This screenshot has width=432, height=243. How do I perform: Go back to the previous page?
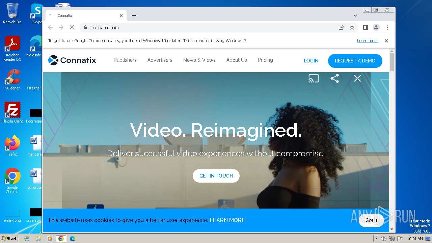coord(50,28)
